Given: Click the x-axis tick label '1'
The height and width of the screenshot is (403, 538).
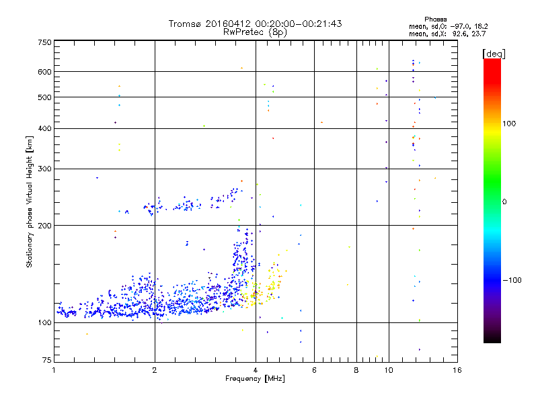Looking at the screenshot, I should pyautogui.click(x=54, y=370).
